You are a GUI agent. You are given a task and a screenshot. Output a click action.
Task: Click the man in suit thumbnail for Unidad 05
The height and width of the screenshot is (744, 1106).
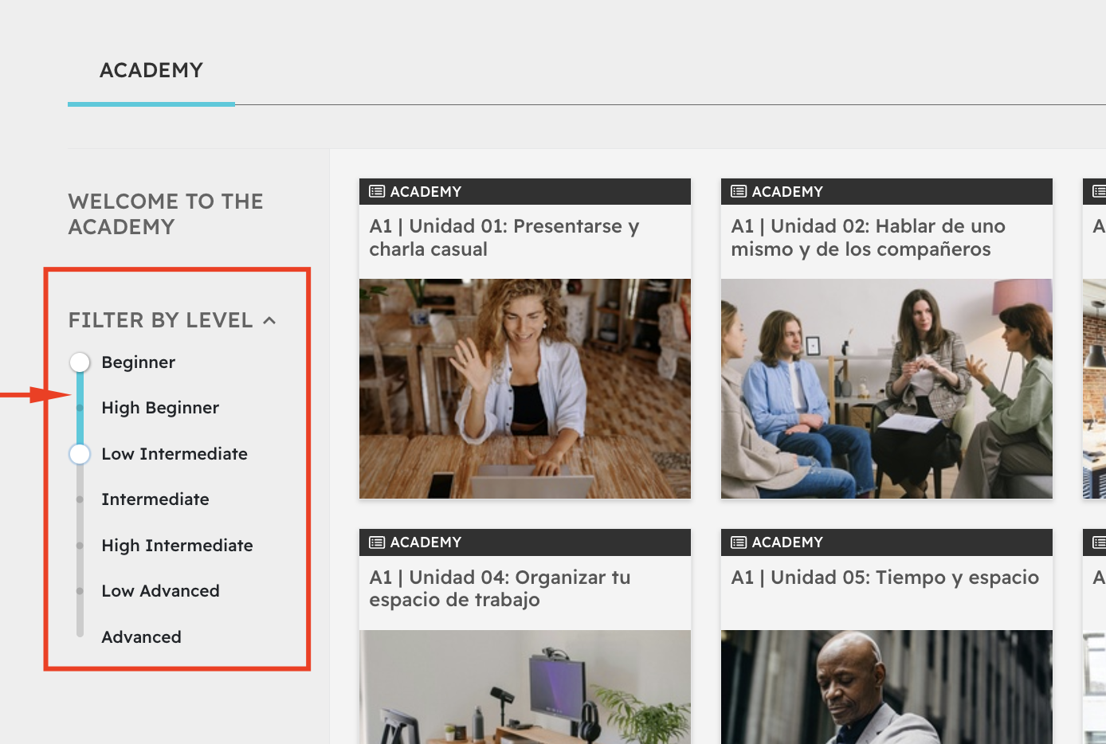(x=887, y=687)
